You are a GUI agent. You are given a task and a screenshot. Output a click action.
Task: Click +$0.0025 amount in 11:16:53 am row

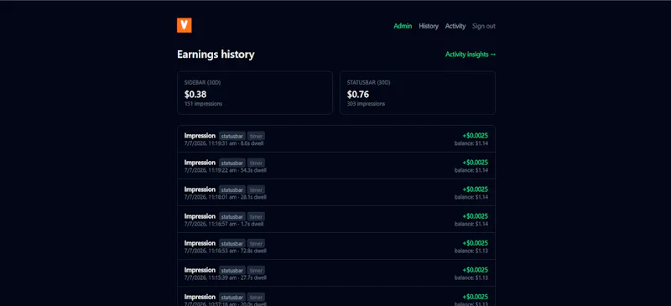coord(475,243)
